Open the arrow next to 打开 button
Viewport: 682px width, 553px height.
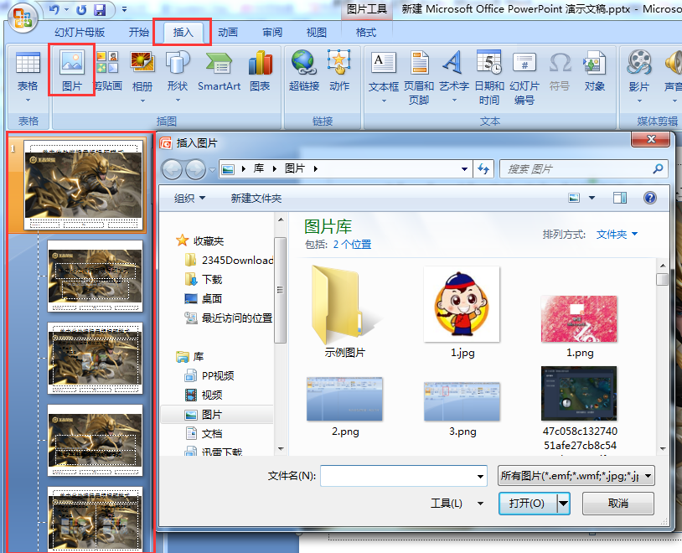(564, 504)
